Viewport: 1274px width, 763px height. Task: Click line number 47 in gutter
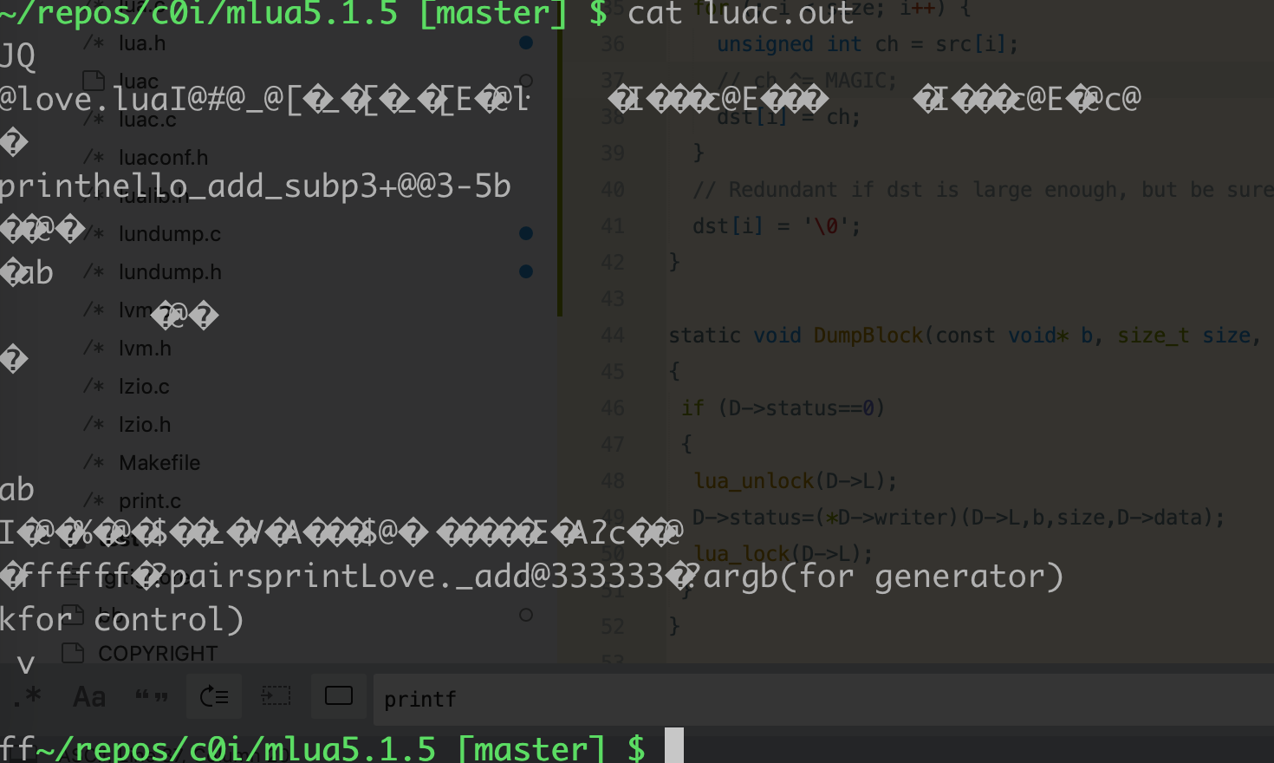coord(613,445)
